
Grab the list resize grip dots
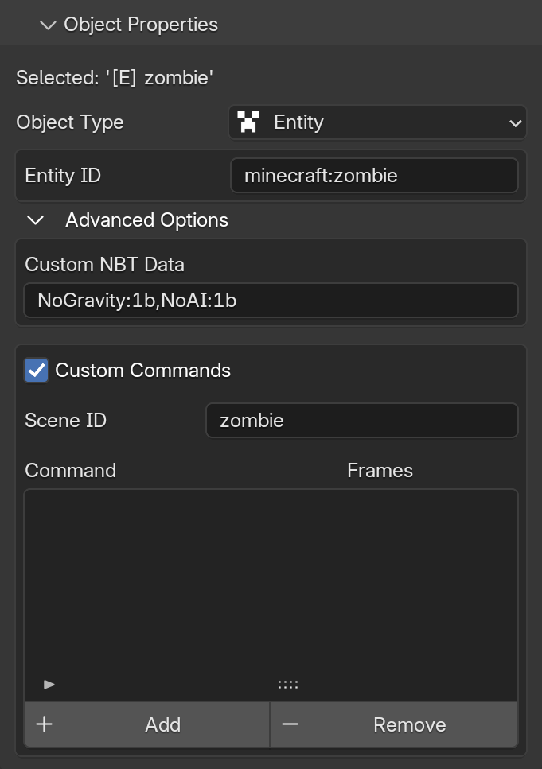287,685
